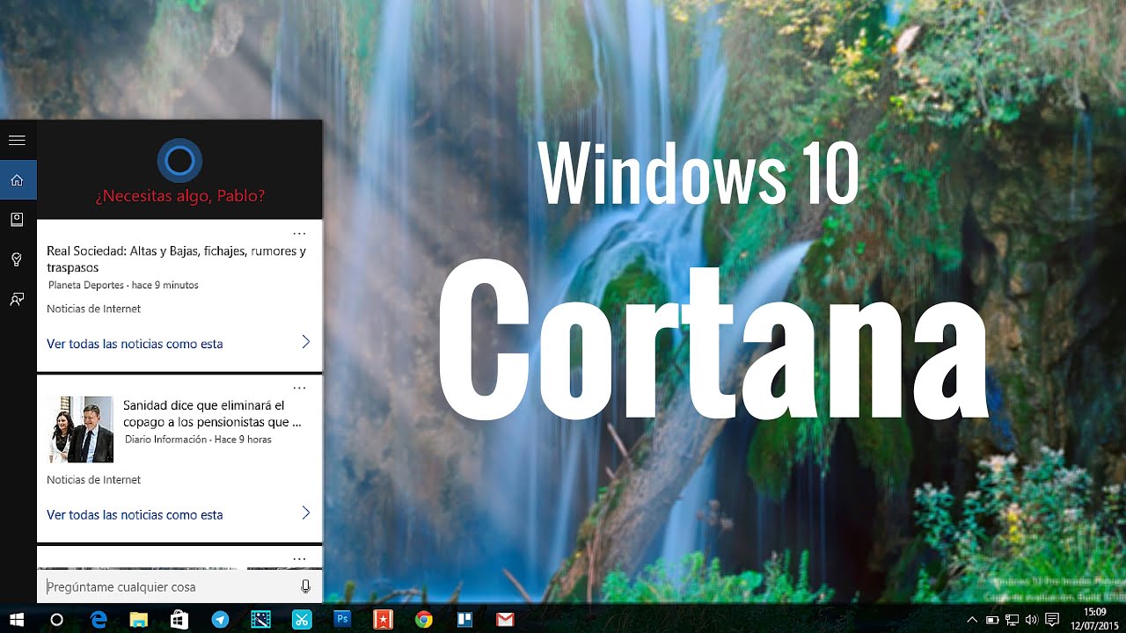Click 'Diario Información · Hace 9 horas' source text
Viewport: 1126px width, 633px height.
click(198, 439)
